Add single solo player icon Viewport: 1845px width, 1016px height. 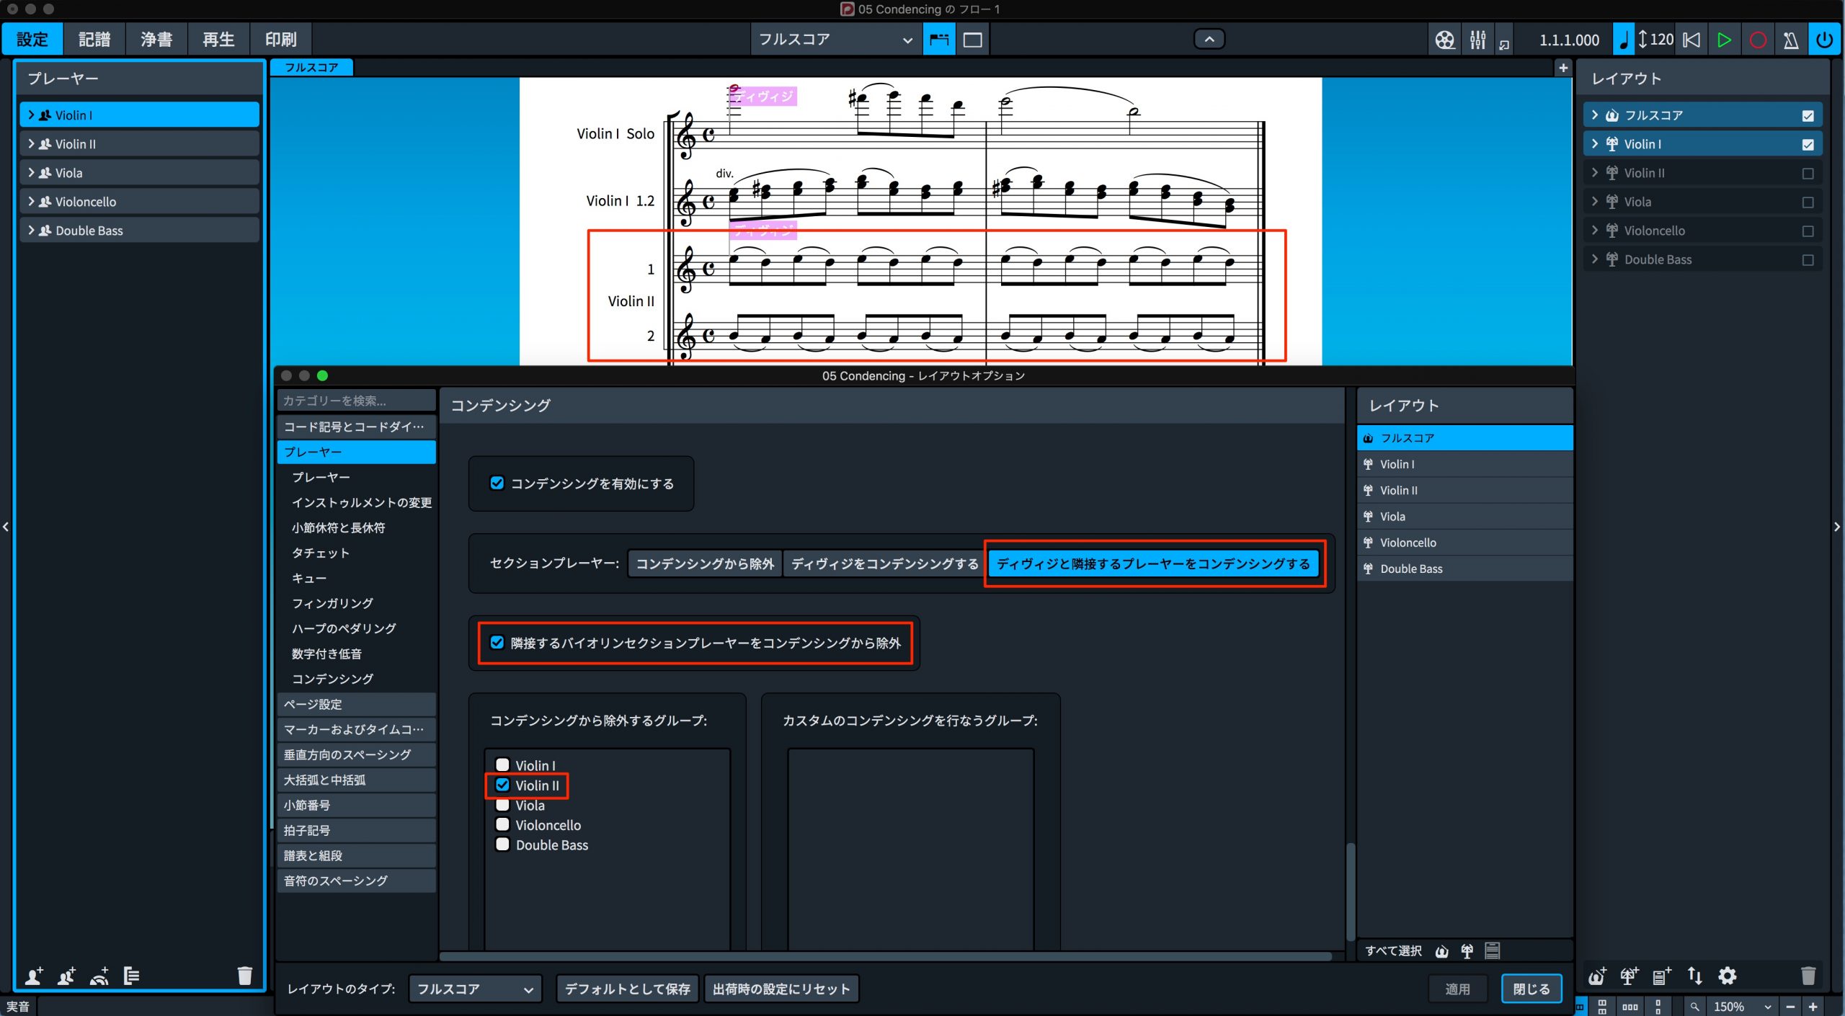[x=33, y=976]
